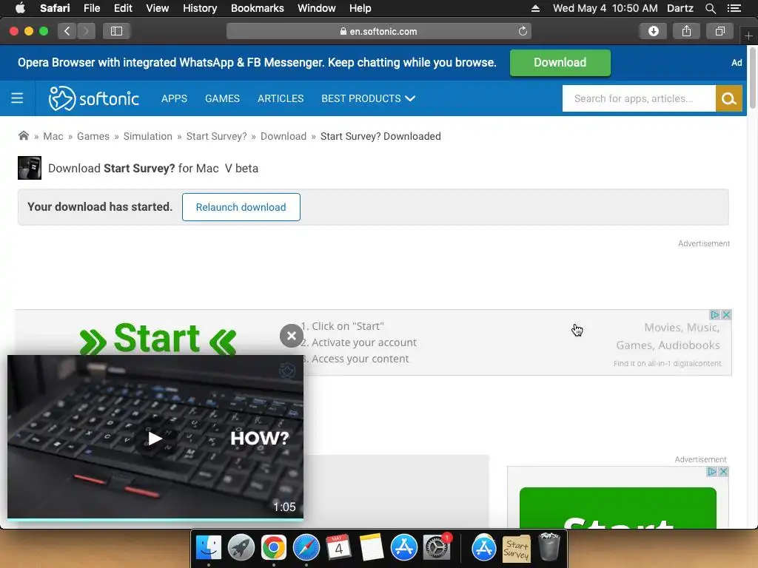The height and width of the screenshot is (568, 758).
Task: Open the Edit menu
Action: point(123,8)
